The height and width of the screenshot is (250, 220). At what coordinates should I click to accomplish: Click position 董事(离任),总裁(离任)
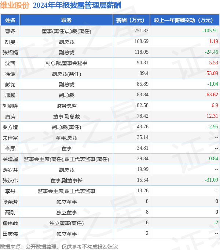66,31
